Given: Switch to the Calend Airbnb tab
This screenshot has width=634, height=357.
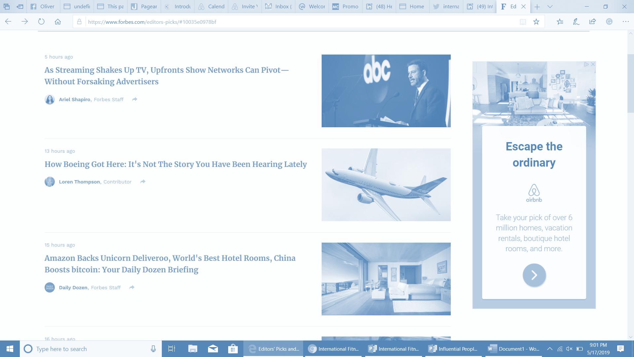Looking at the screenshot, I should [x=212, y=6].
